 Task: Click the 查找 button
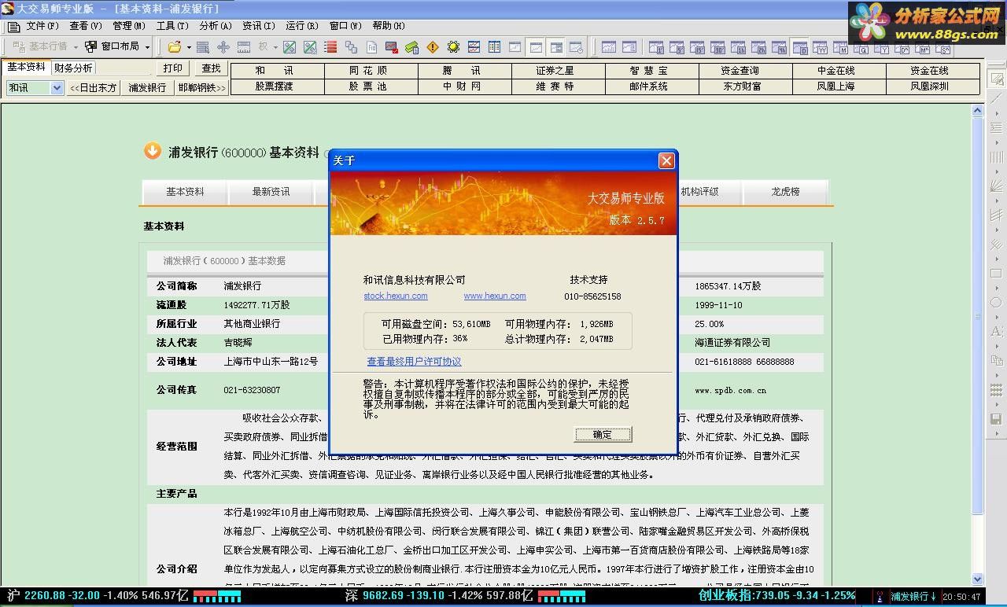[x=211, y=68]
